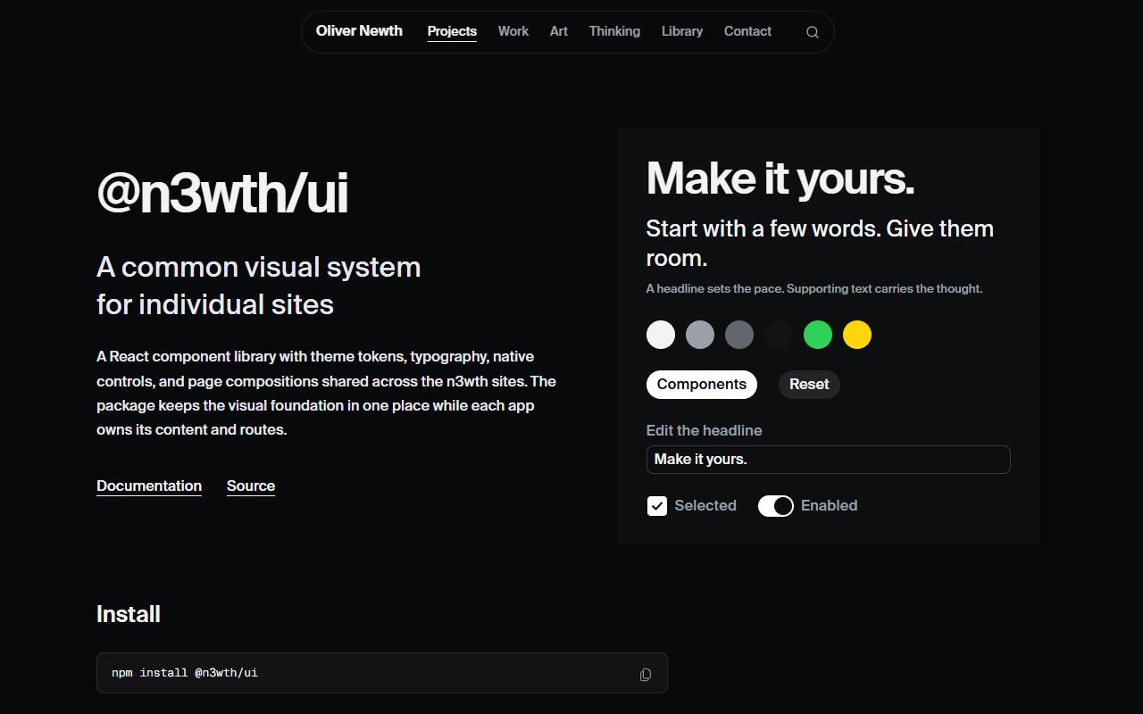Select the white color swatch
Image resolution: width=1143 pixels, height=714 pixels.
click(661, 335)
